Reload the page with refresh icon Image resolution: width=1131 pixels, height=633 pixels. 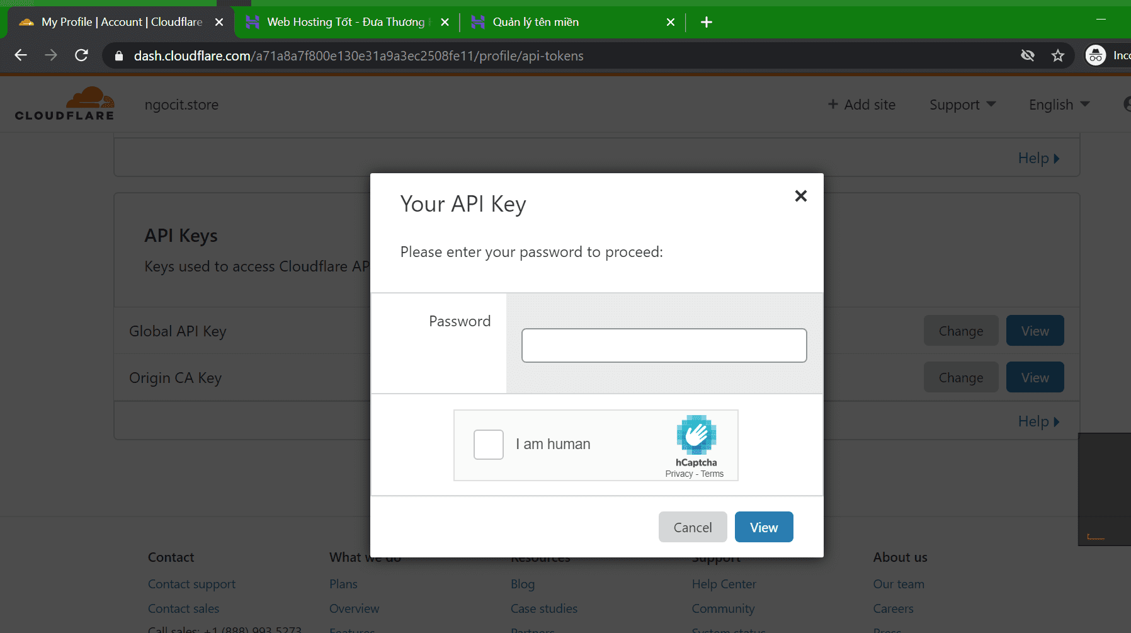pos(81,55)
